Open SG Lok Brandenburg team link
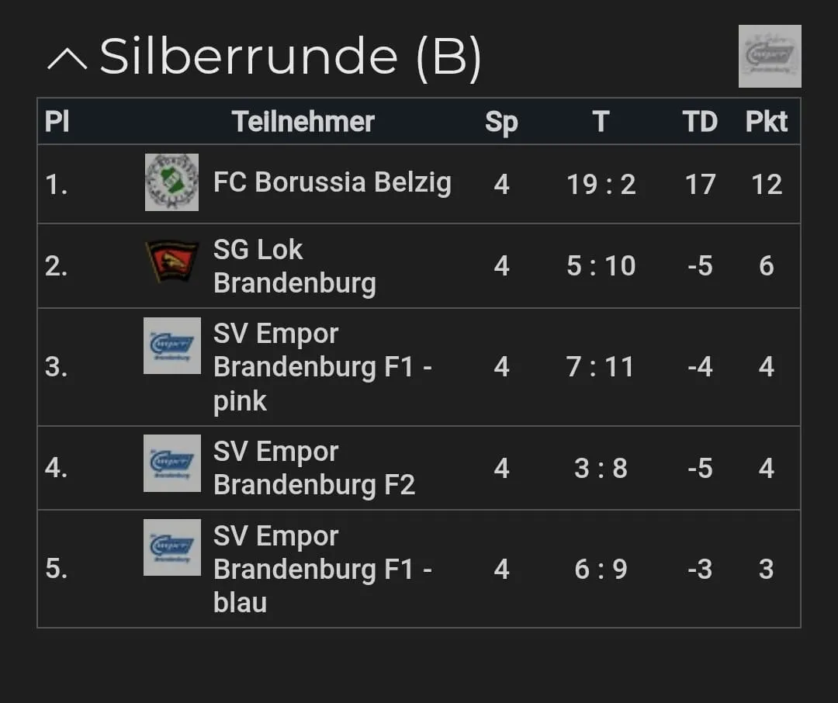The width and height of the screenshot is (838, 703). 293,266
